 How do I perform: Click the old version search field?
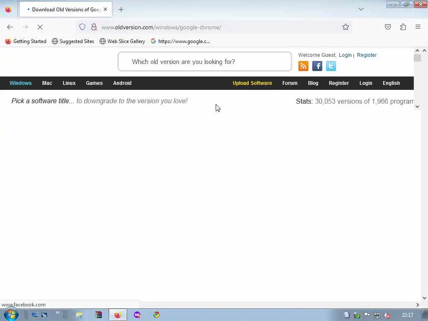(205, 62)
